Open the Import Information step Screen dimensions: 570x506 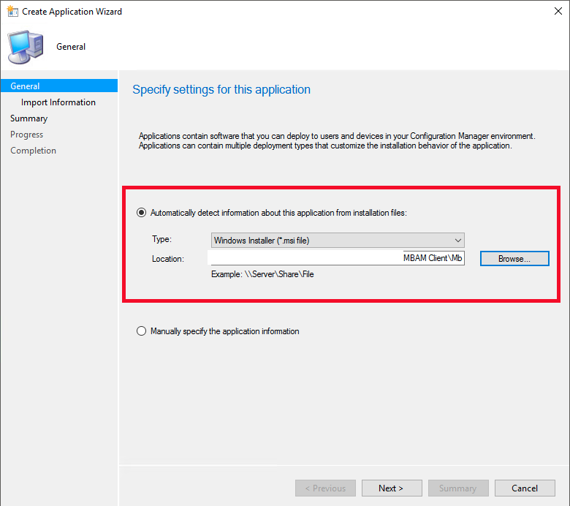click(x=58, y=102)
